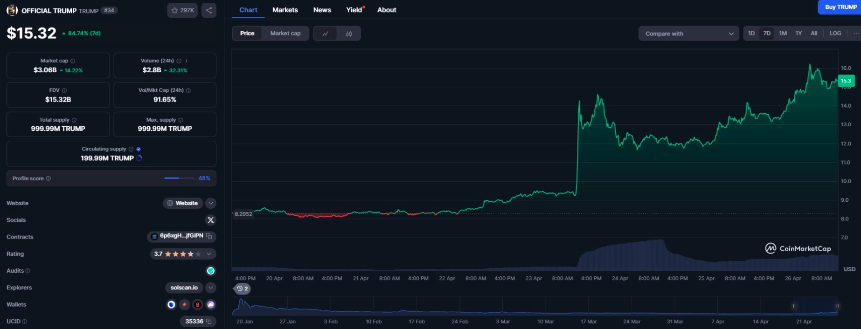Set chart range to All

pos(814,34)
